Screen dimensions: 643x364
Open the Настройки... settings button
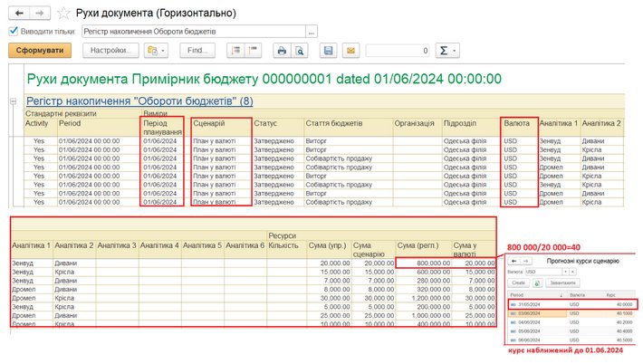tap(110, 51)
